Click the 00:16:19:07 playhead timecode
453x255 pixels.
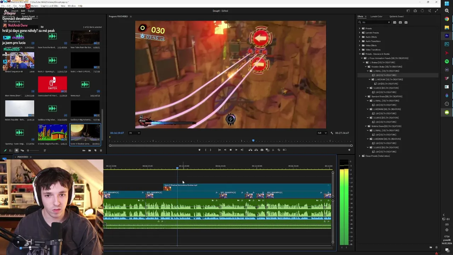(117, 133)
